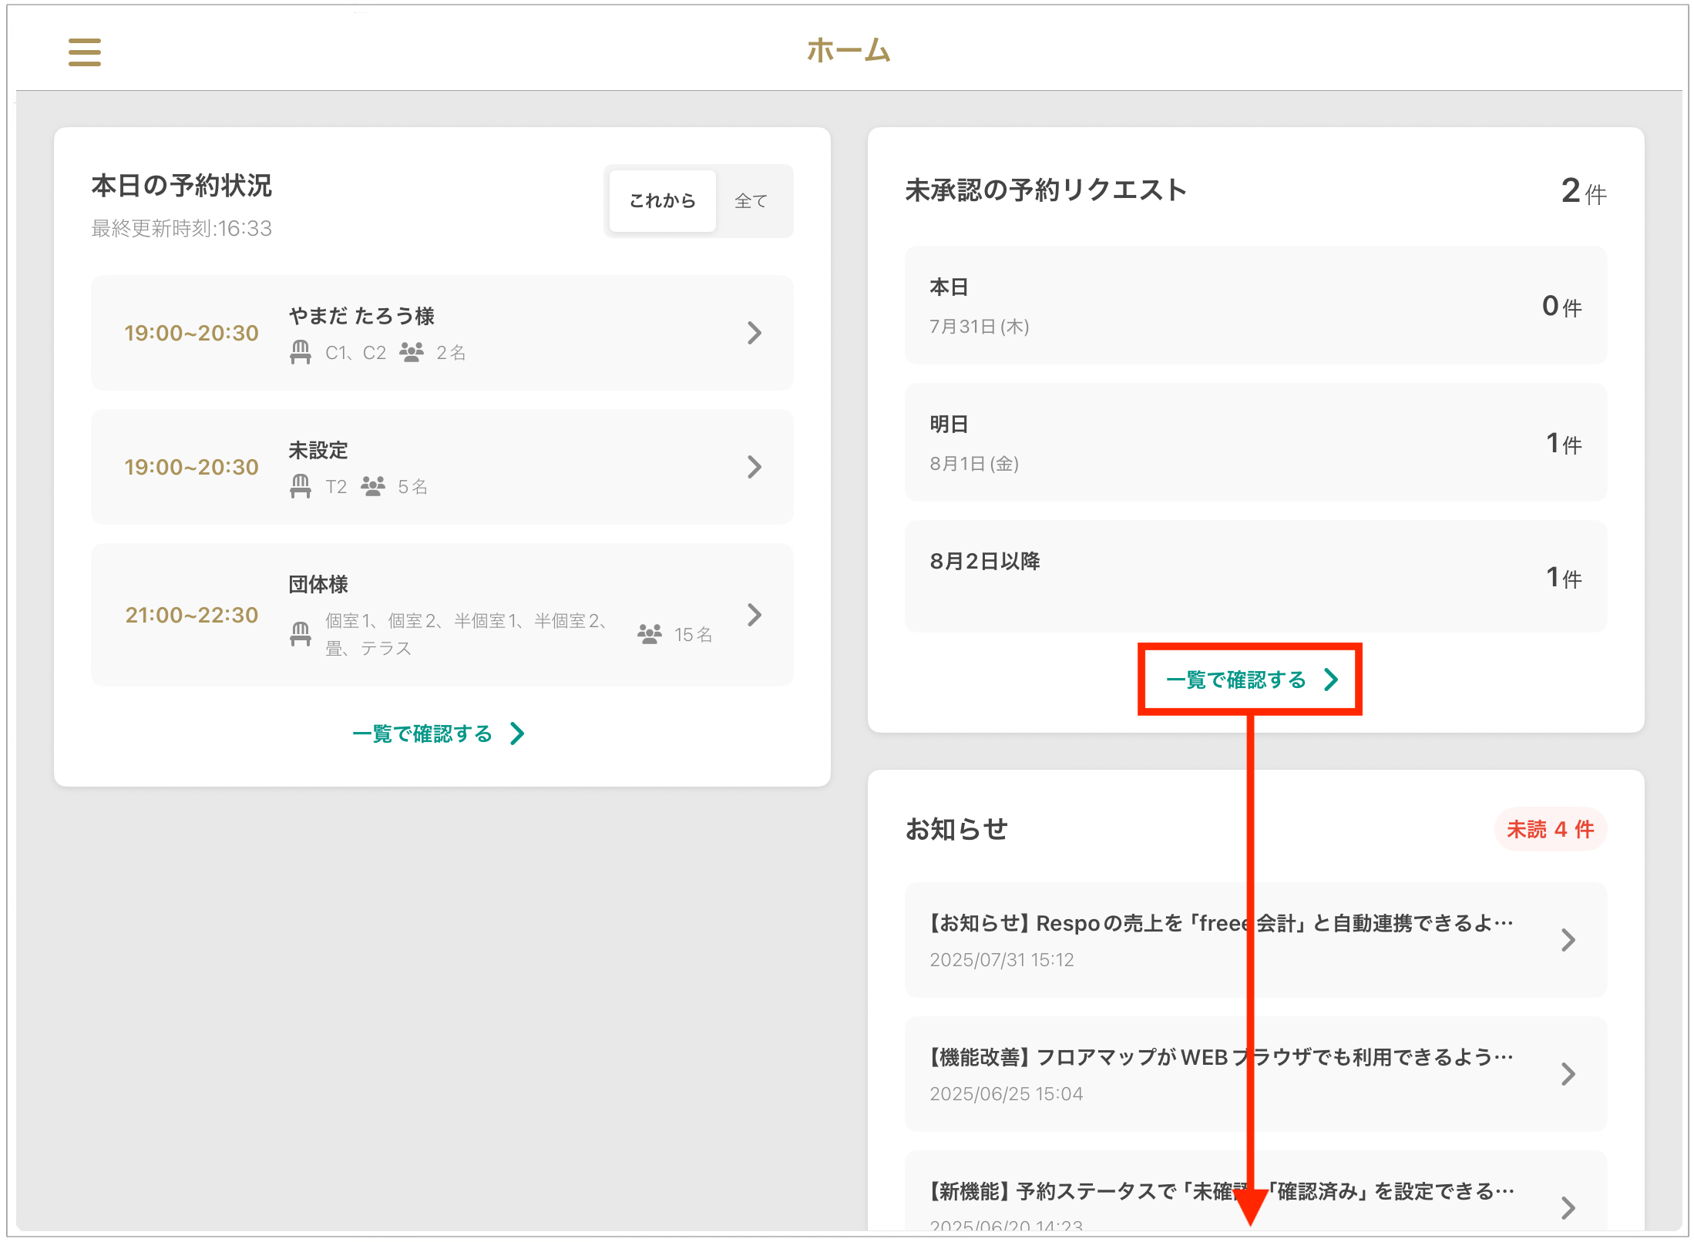Viewport: 1694px width, 1242px height.
Task: Select the これから segment toggle
Action: click(662, 201)
